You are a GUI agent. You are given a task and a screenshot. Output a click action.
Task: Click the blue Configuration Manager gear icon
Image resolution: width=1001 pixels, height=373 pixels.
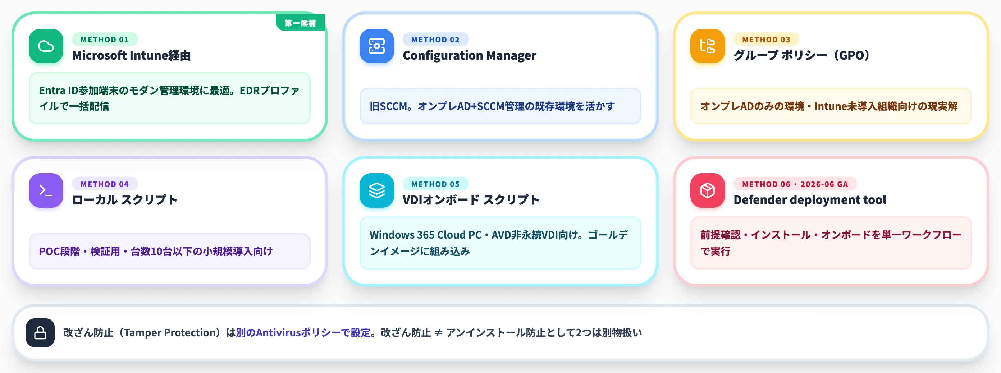click(x=376, y=46)
